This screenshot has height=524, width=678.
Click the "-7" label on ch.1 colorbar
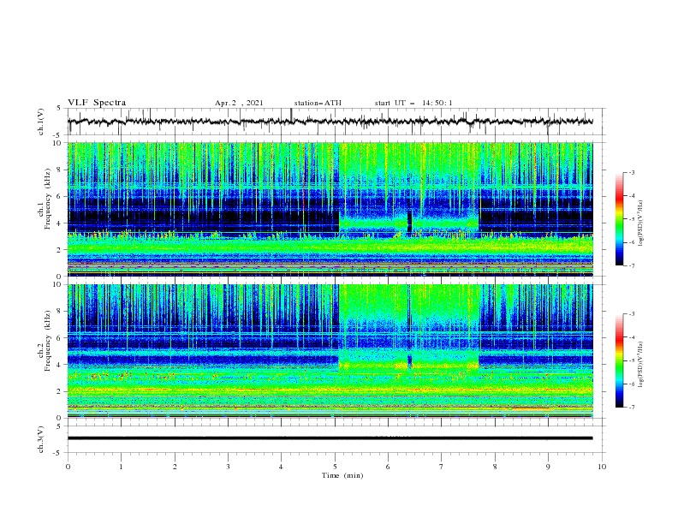[x=631, y=265]
